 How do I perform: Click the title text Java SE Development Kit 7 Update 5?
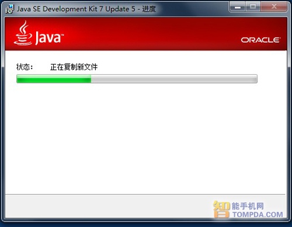[76, 9]
